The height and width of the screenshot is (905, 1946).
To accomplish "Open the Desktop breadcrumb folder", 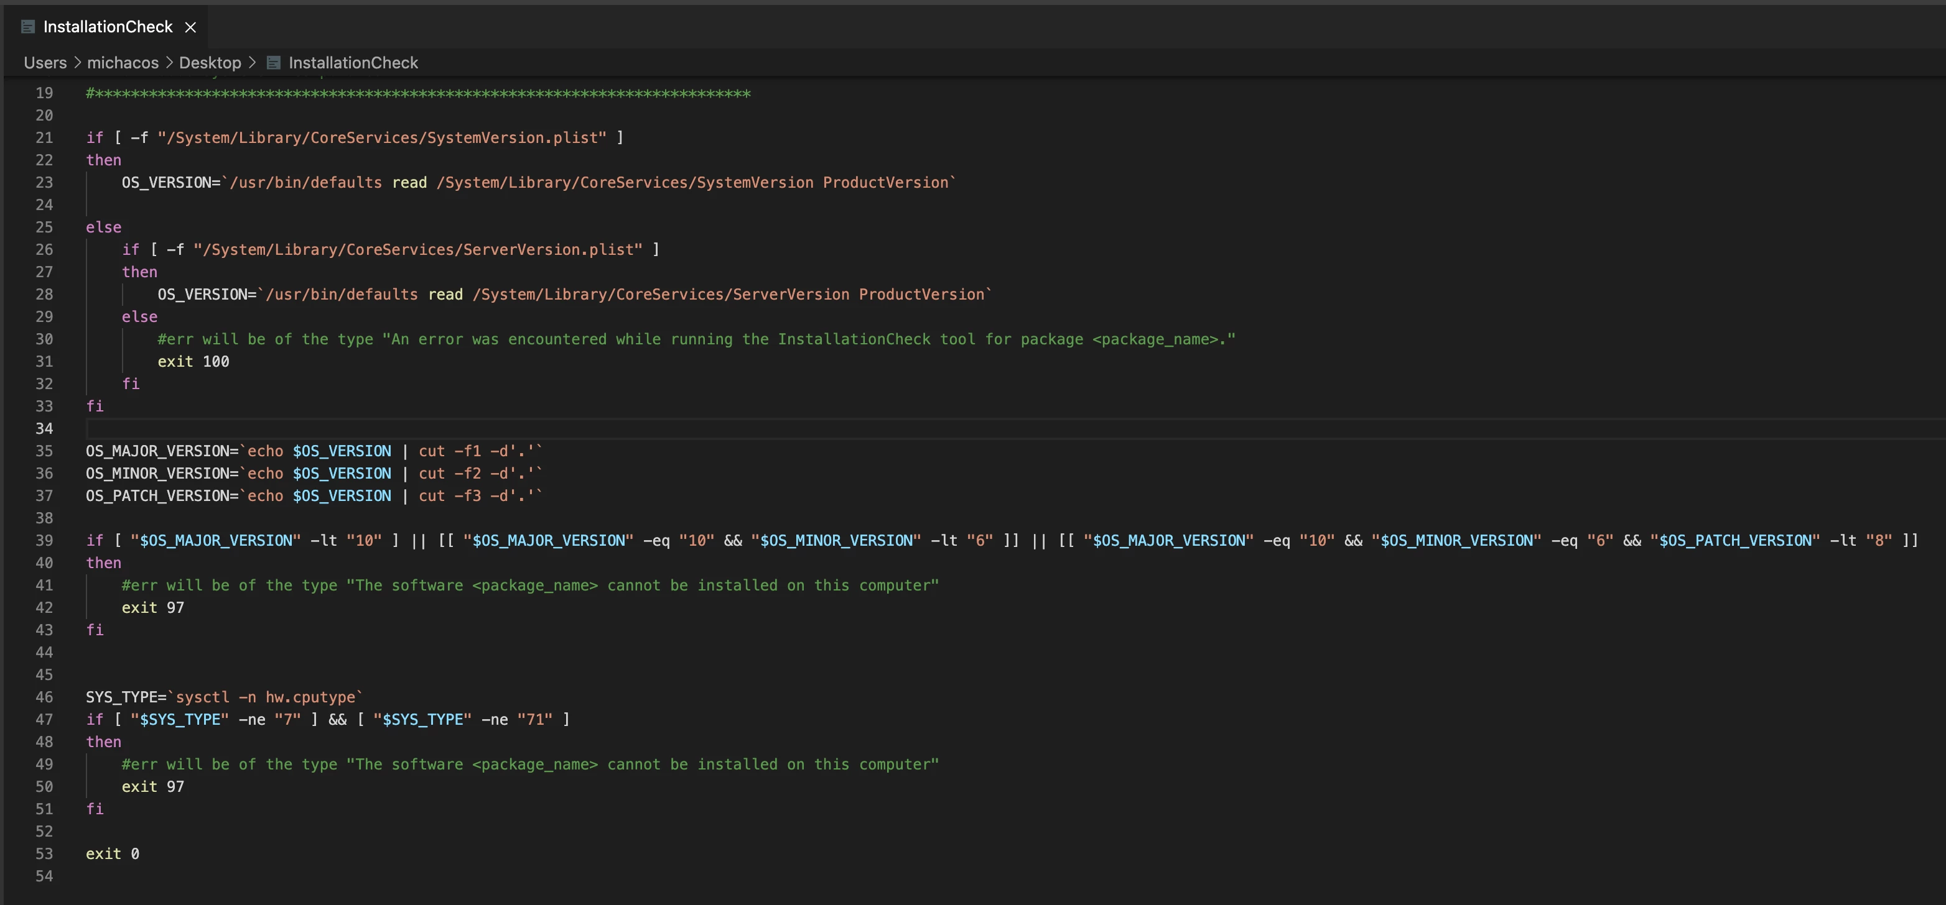I will (210, 63).
